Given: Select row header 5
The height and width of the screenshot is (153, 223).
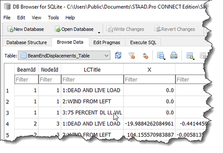Looking at the screenshot, I should 9,135.
